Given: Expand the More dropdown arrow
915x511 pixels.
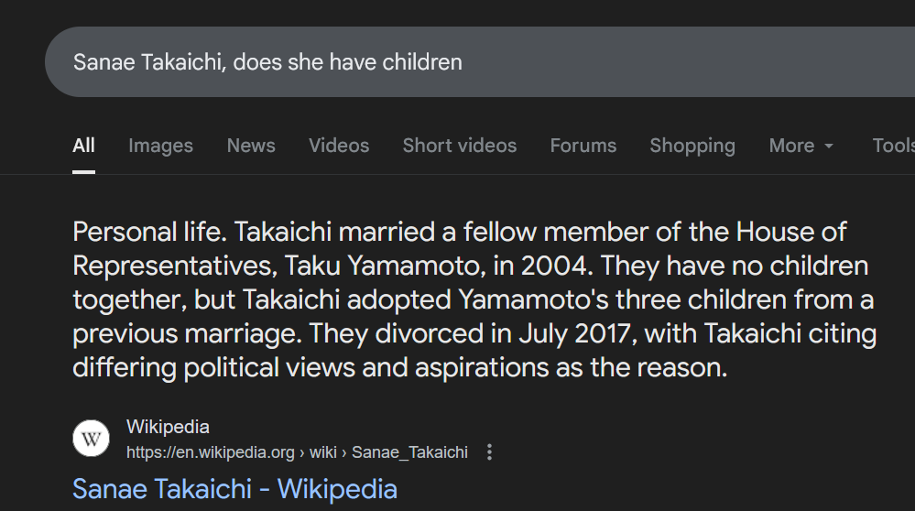Looking at the screenshot, I should tap(829, 147).
